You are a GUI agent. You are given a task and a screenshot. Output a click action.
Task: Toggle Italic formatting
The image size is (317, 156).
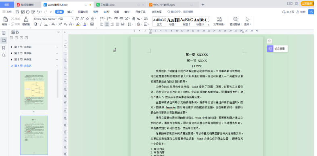[x=41, y=24]
